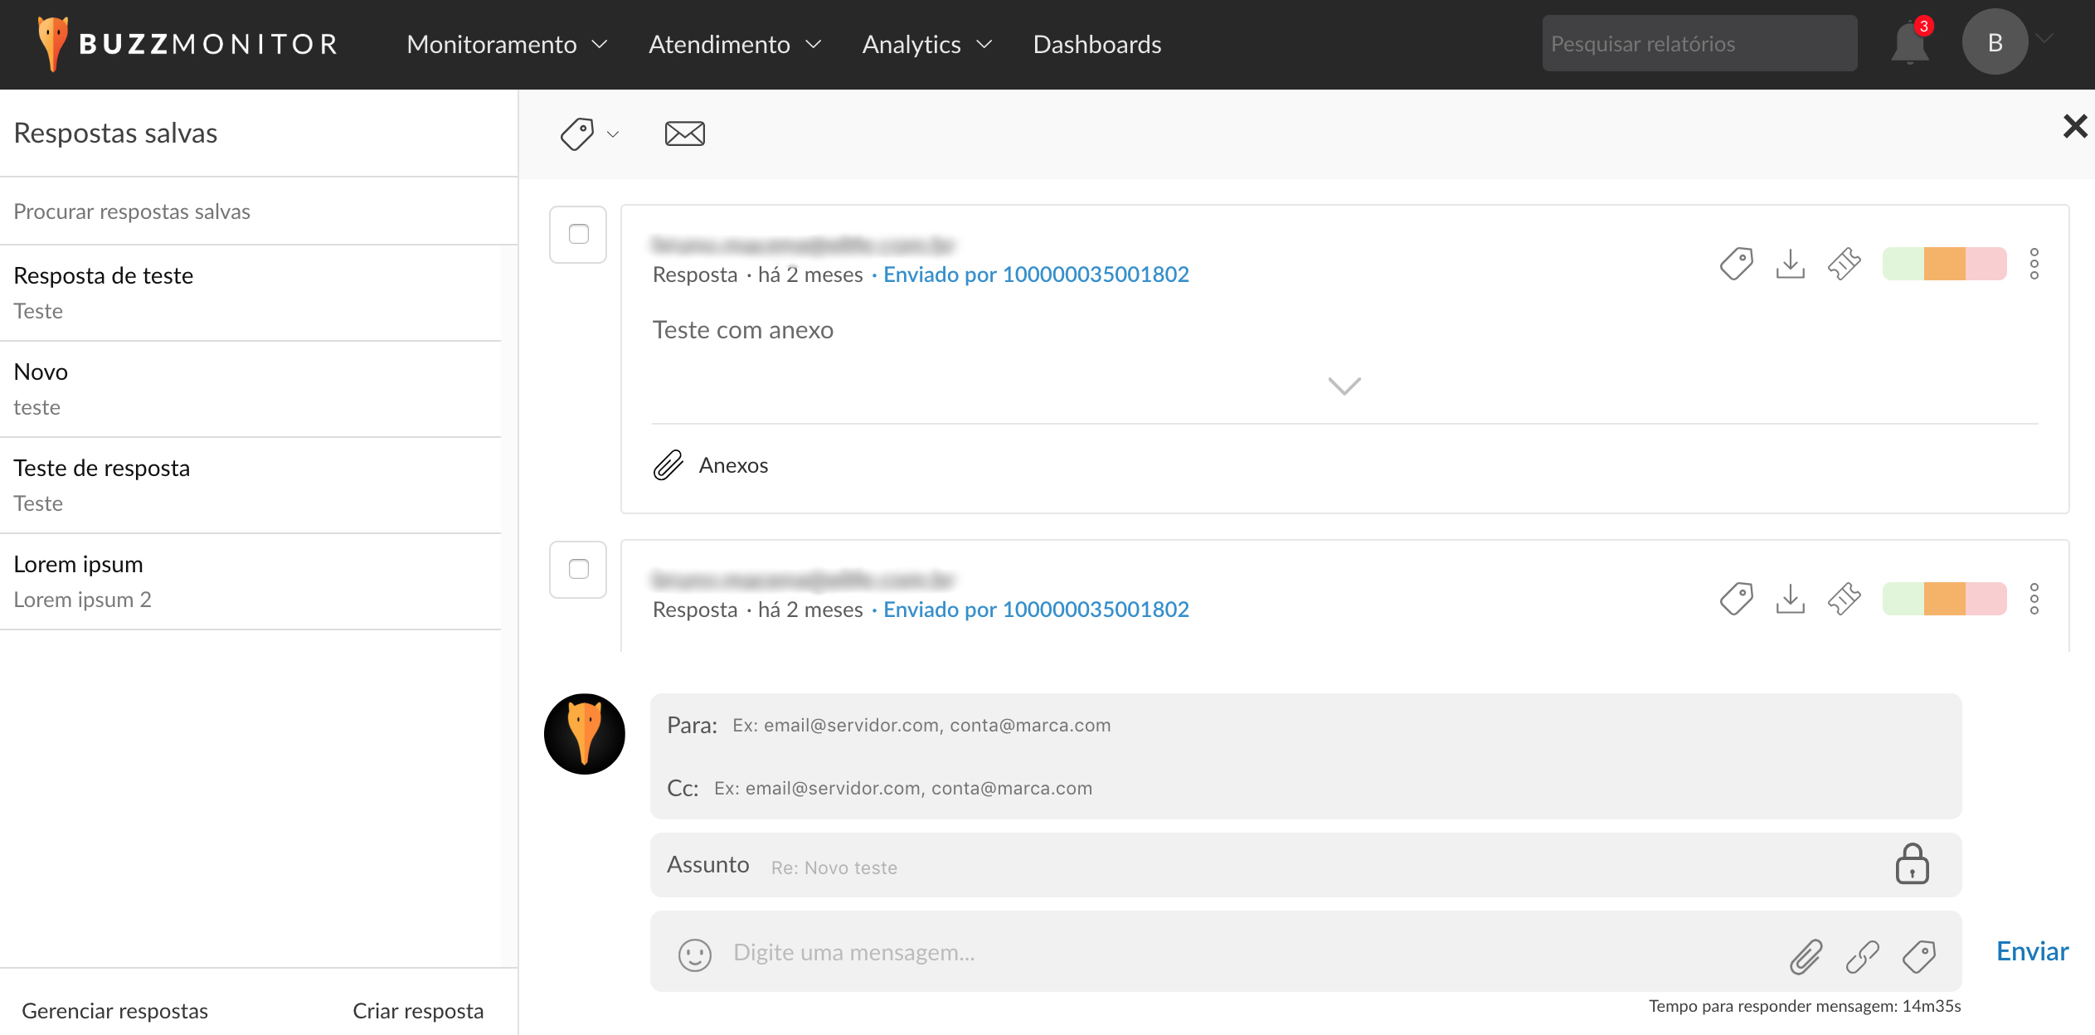Viewport: 2095px width, 1035px height.
Task: Open the notifications bell
Action: click(x=1909, y=43)
